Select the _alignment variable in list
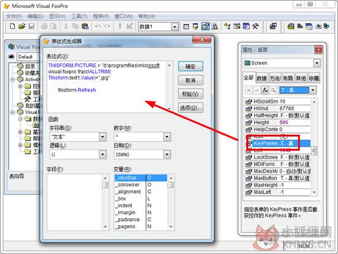Viewport: 338px width, 254px height. pos(141,192)
